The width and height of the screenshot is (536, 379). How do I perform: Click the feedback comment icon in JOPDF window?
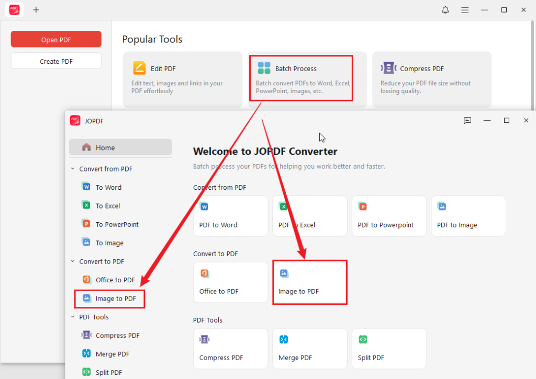pos(467,120)
